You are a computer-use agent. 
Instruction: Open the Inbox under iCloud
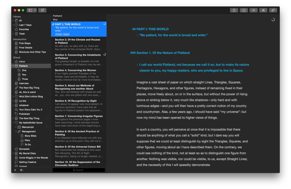coord(22,62)
